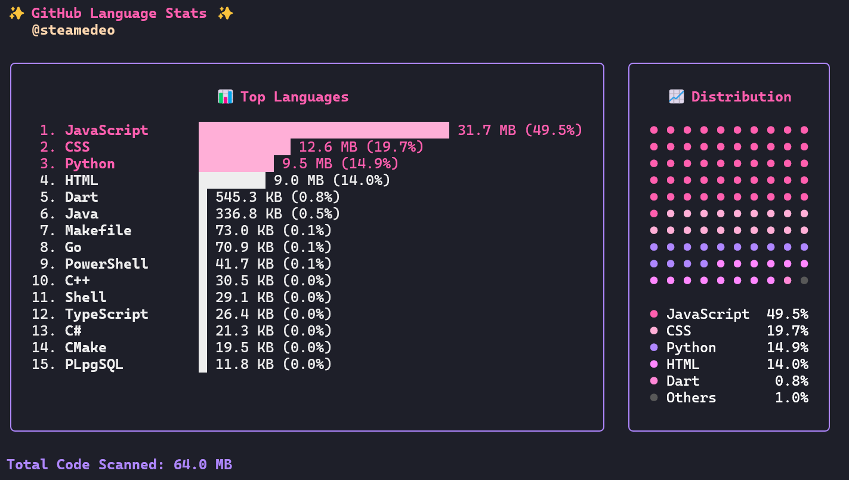Select the '7. Makefile' row label

pyautogui.click(x=86, y=230)
